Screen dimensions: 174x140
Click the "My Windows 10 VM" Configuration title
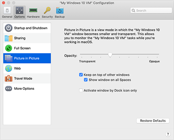tap(87, 3)
